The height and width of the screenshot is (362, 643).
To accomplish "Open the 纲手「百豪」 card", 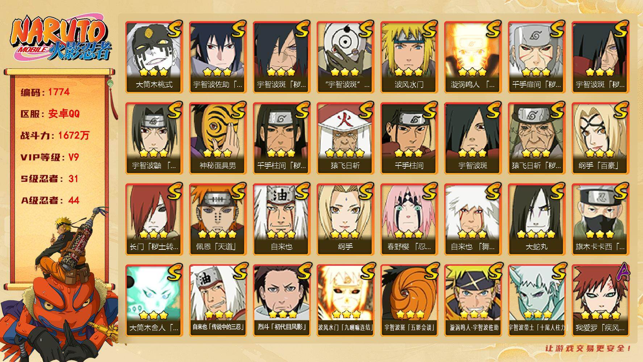I will [601, 138].
